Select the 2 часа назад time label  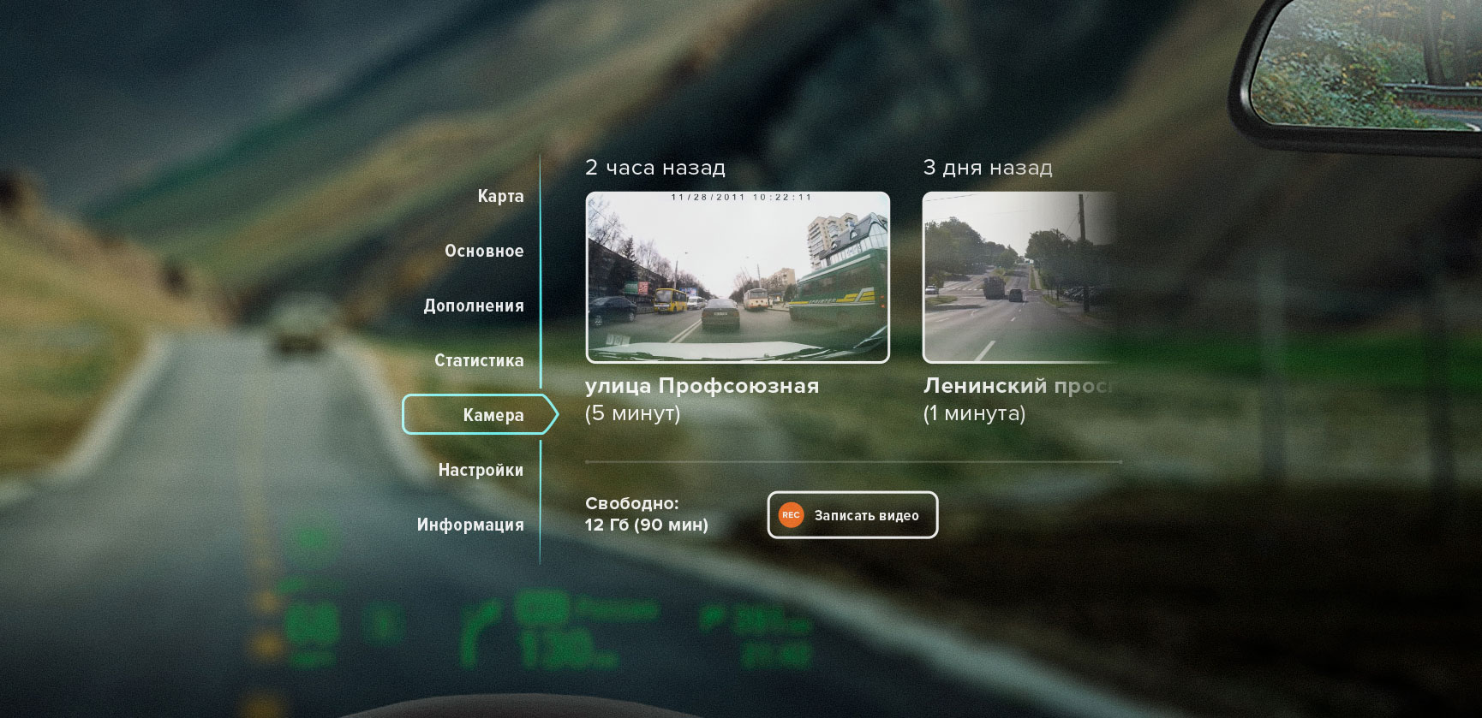point(654,168)
